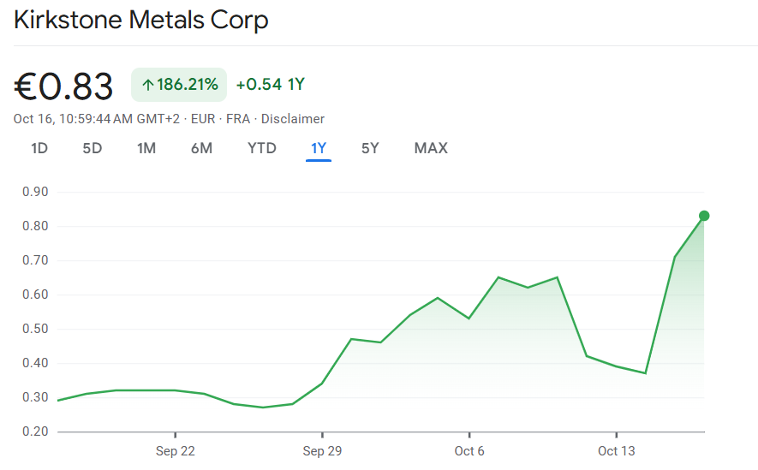Select the 1M time range tab
758x470 pixels.
pyautogui.click(x=146, y=148)
